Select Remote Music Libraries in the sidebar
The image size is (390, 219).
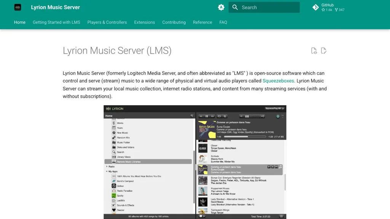[129, 162]
